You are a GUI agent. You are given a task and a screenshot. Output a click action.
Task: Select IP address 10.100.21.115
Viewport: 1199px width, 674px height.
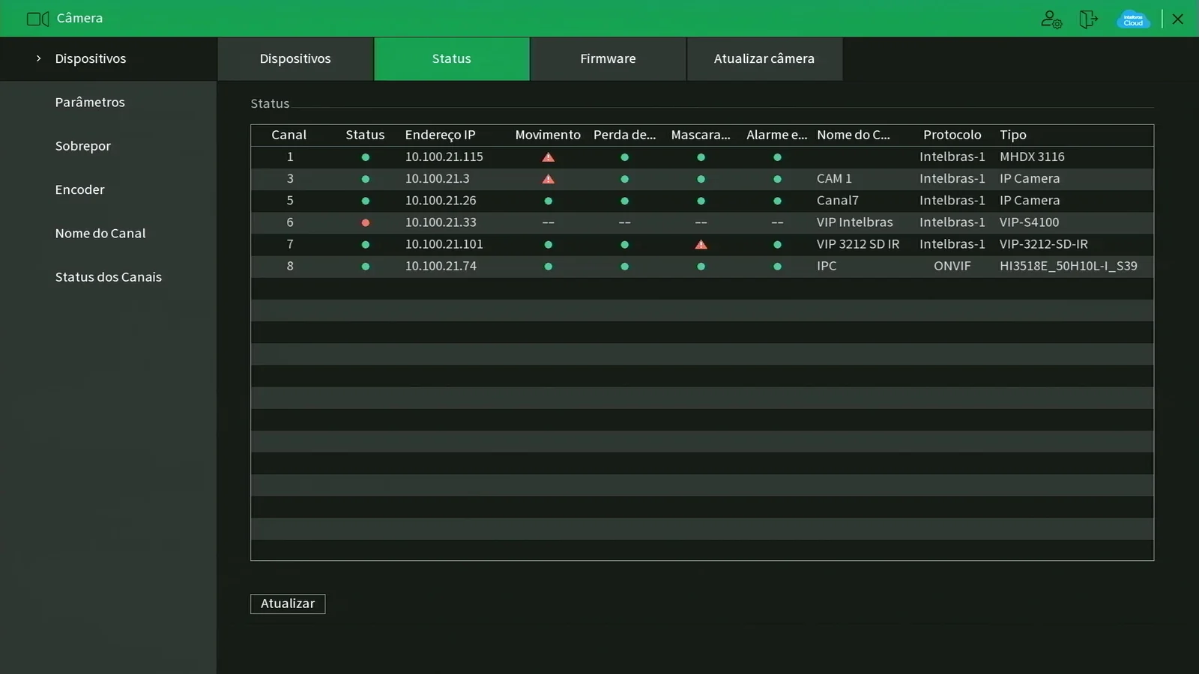(x=444, y=157)
